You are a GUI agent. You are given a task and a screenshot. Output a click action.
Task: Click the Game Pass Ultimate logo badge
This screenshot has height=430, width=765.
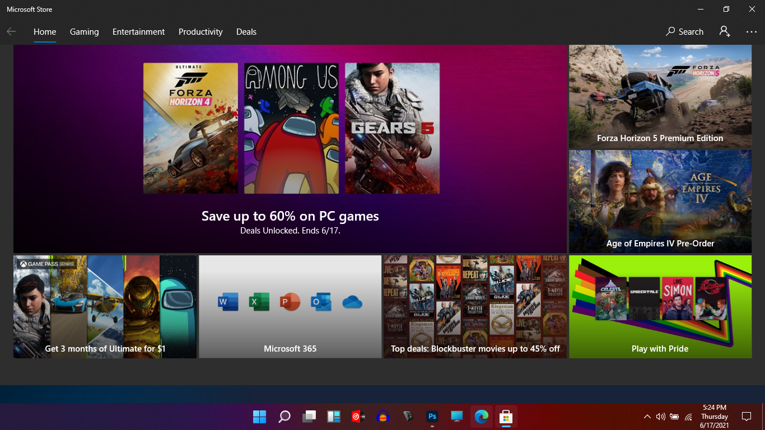pos(47,264)
